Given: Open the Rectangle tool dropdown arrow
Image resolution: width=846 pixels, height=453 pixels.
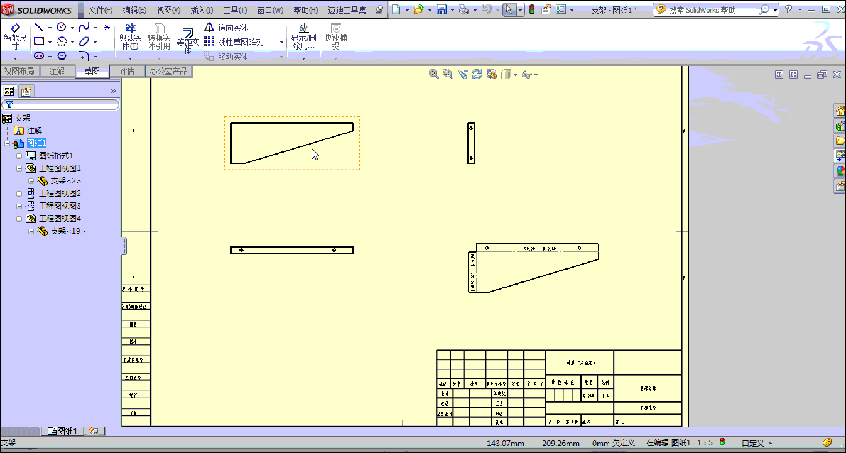Looking at the screenshot, I should point(50,42).
